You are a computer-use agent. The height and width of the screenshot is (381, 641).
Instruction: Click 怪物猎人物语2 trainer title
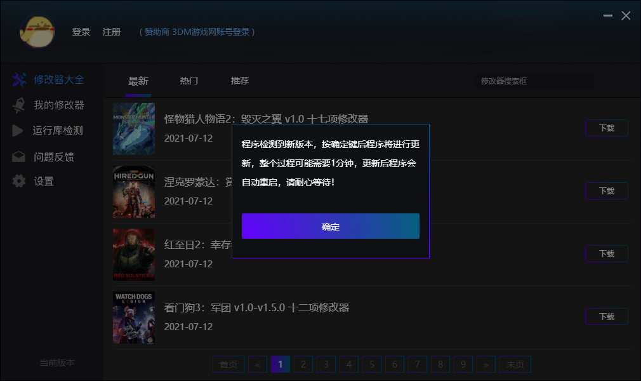pyautogui.click(x=266, y=119)
